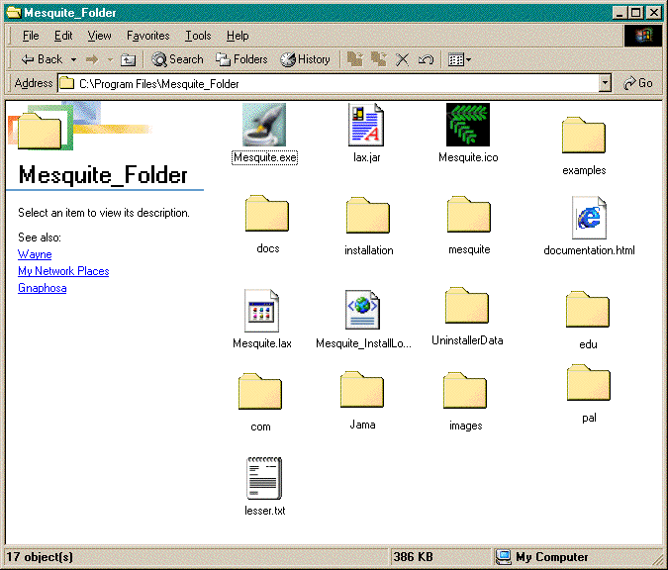Select the lesser.txt text file icon
This screenshot has width=668, height=570.
coord(264,478)
